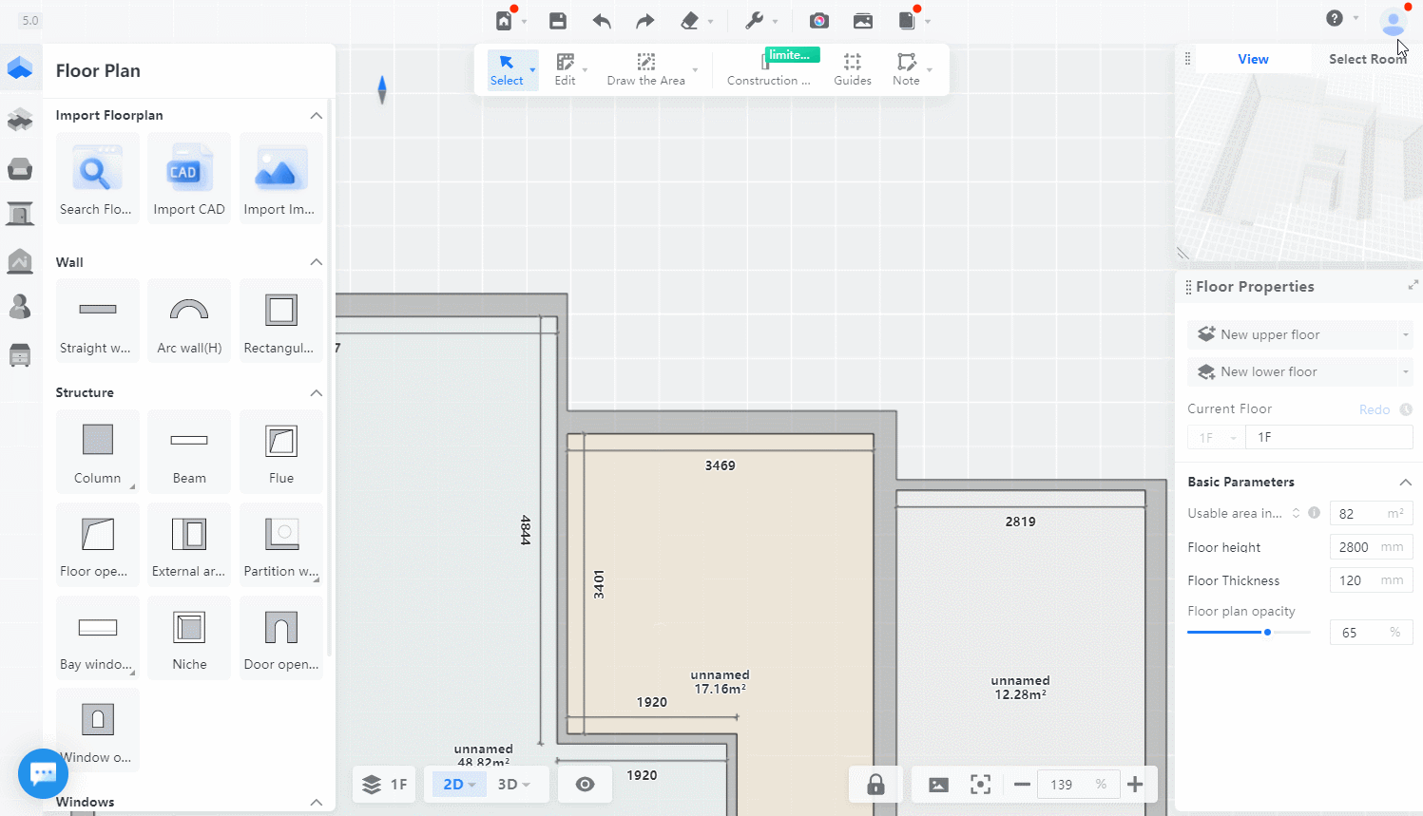Open the New upper floor dropdown
This screenshot has height=816, width=1423.
(x=1405, y=335)
